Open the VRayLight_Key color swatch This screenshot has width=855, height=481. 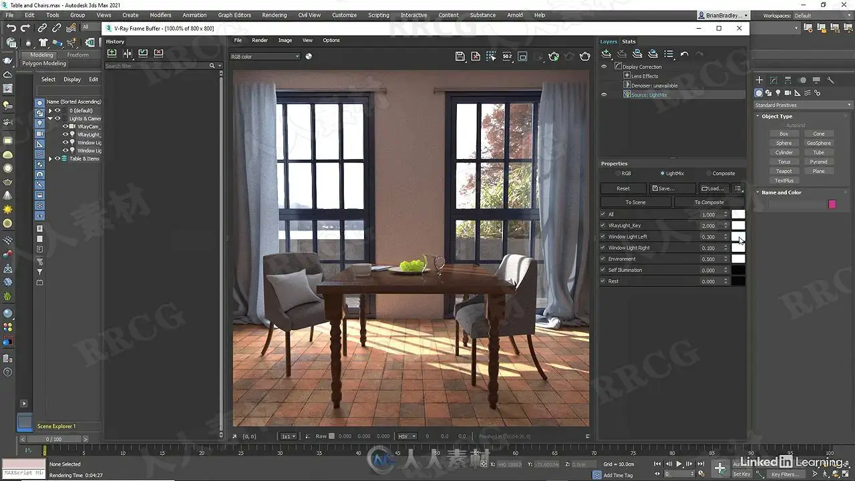click(738, 225)
